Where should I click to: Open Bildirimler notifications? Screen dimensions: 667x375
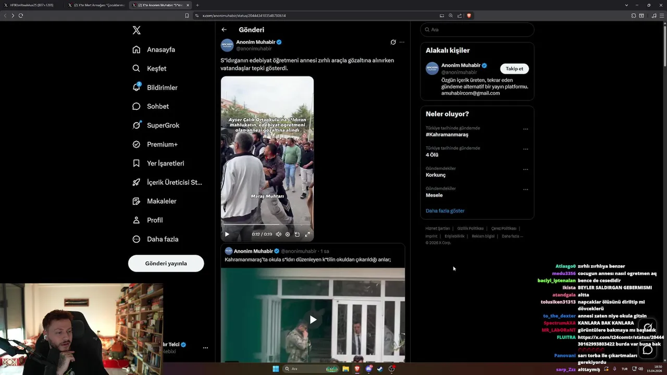point(155,87)
